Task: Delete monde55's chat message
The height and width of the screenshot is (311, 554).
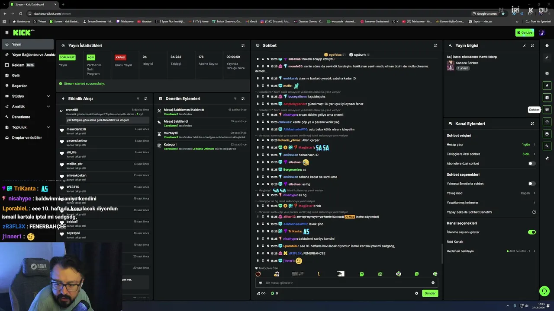Action: pos(258,66)
